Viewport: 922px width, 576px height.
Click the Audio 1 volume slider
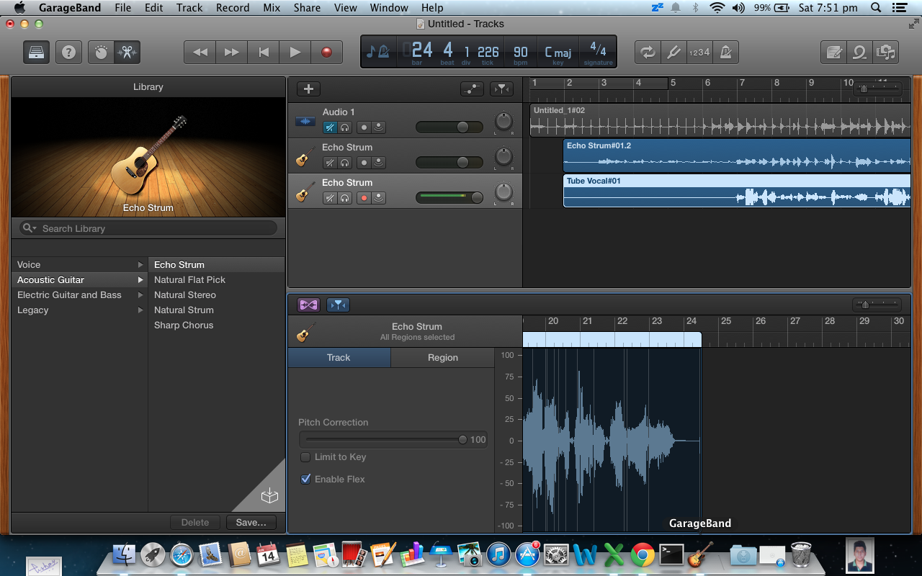449,127
